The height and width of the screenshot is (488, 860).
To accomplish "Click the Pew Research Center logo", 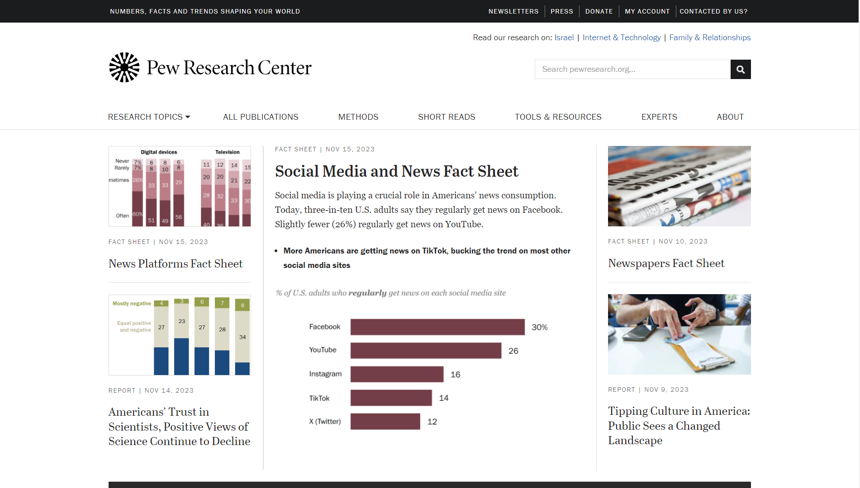I will click(209, 67).
